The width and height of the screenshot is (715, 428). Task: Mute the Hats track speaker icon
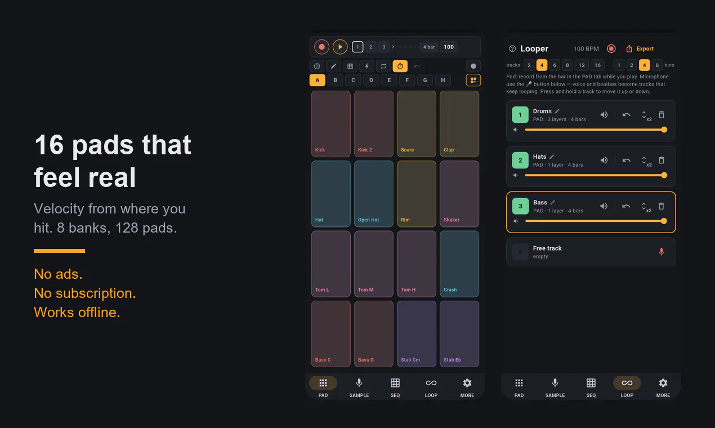click(604, 160)
